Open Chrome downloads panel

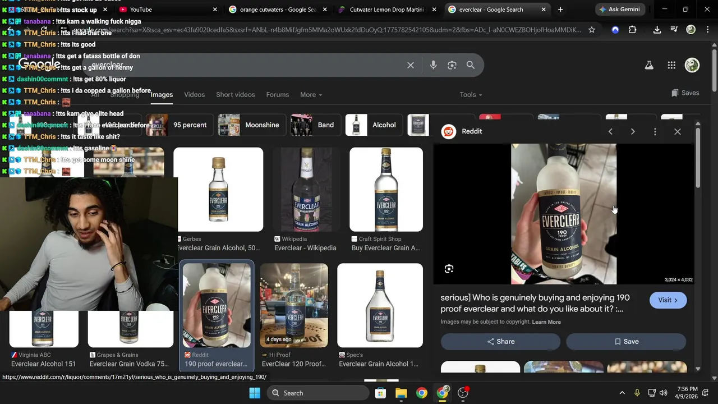(x=657, y=30)
